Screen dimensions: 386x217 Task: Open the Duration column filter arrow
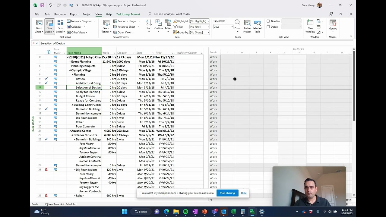click(x=134, y=53)
